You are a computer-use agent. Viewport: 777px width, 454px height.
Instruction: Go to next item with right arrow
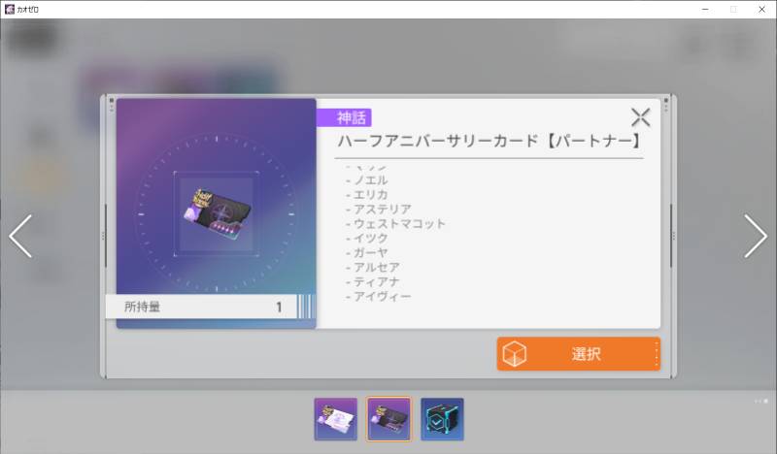click(x=756, y=236)
